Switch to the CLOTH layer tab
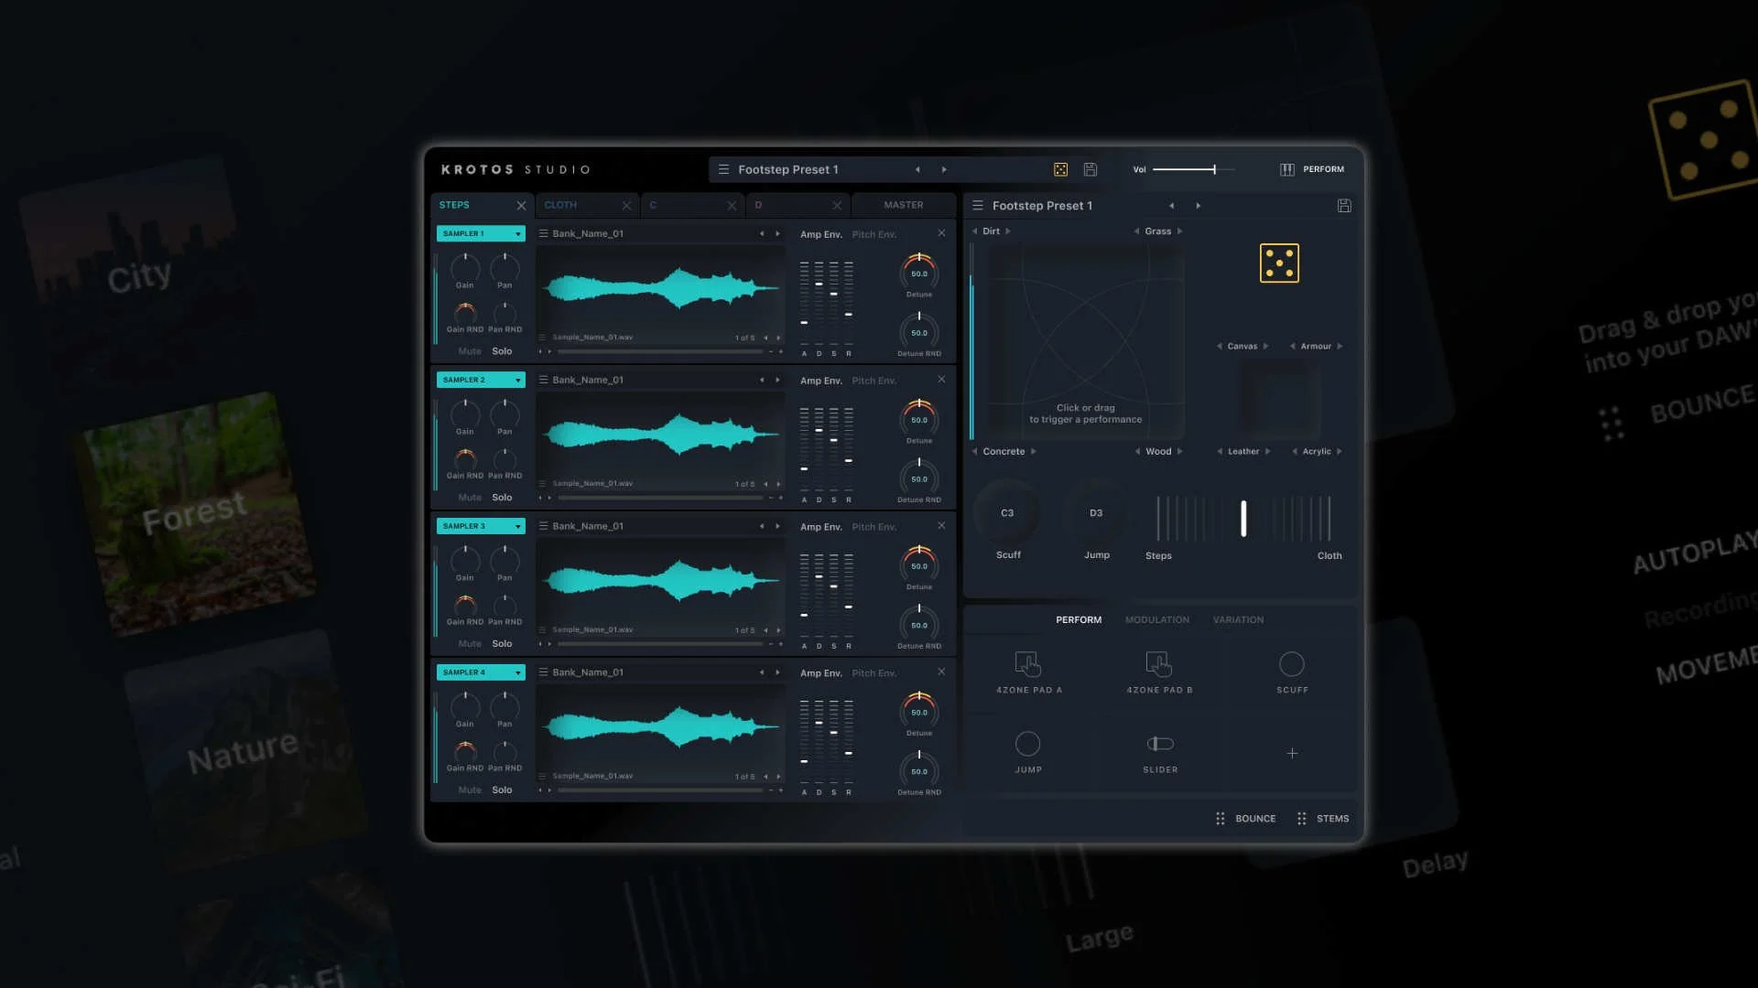The height and width of the screenshot is (988, 1758). [560, 205]
